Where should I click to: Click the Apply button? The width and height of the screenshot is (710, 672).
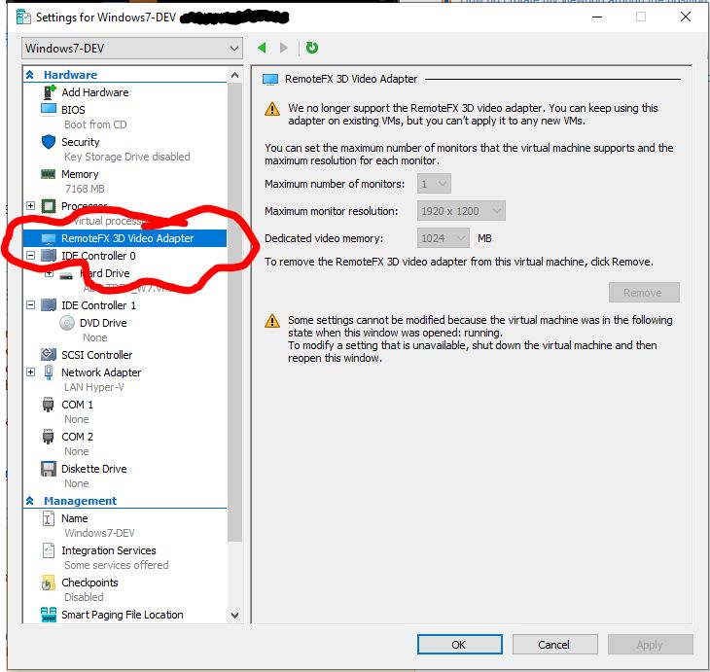(651, 645)
